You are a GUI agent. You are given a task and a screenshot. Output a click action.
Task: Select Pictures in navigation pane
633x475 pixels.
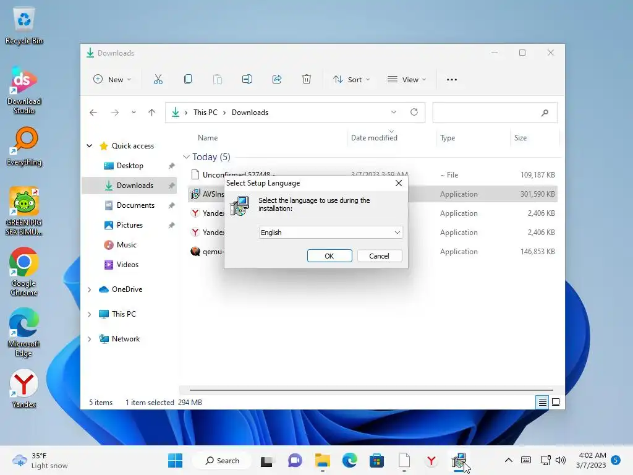130,225
